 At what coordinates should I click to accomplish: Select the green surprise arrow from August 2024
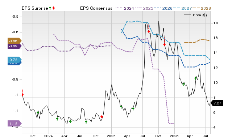point(86,122)
